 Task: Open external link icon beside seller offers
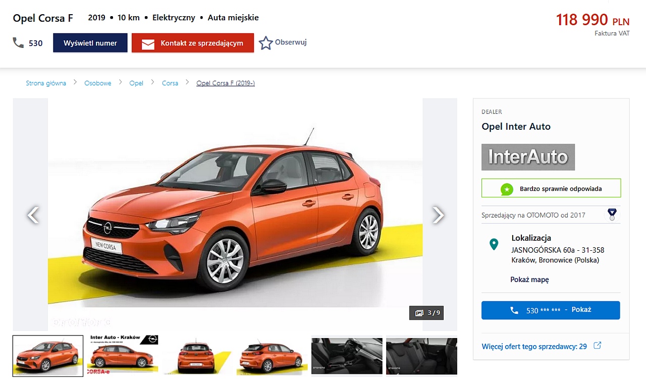597,346
